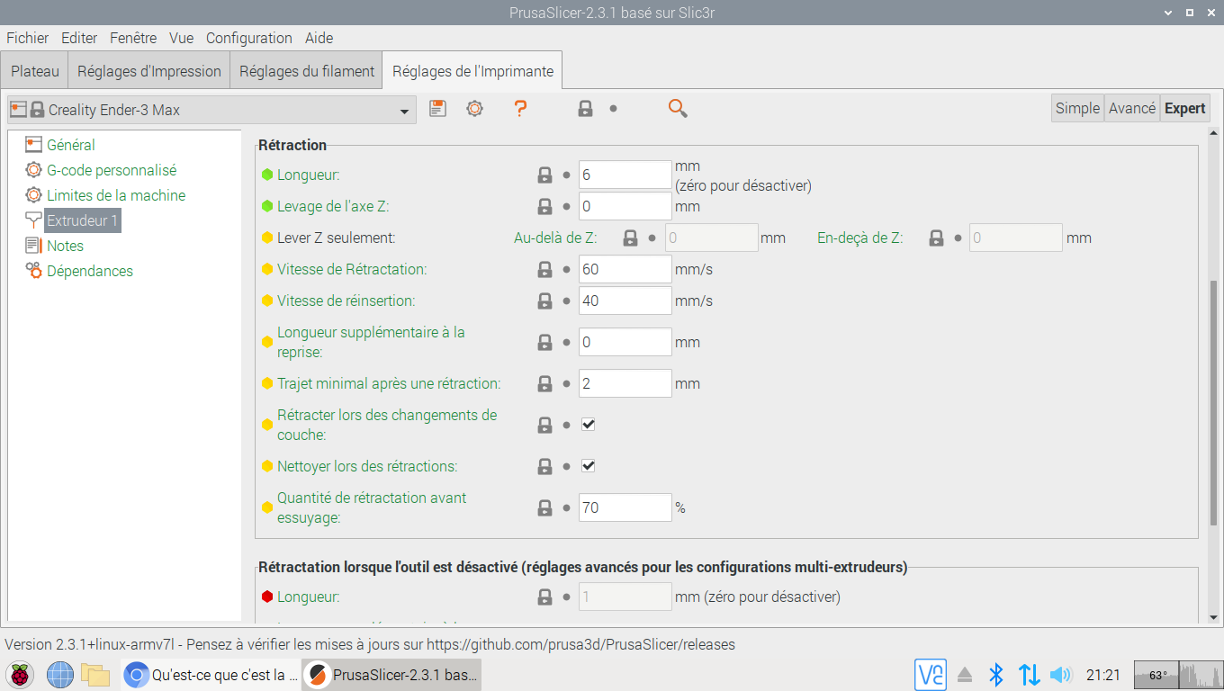This screenshot has height=691, width=1224.
Task: Click the lock icon for retraction Longueur
Action: pos(544,175)
